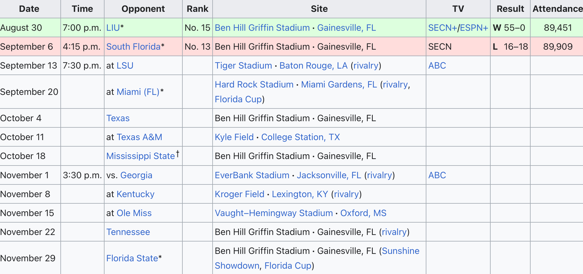
Task: Open the Ole Miss link
Action: pyautogui.click(x=134, y=213)
